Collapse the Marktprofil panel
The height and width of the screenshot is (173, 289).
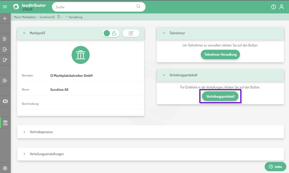click(24, 33)
